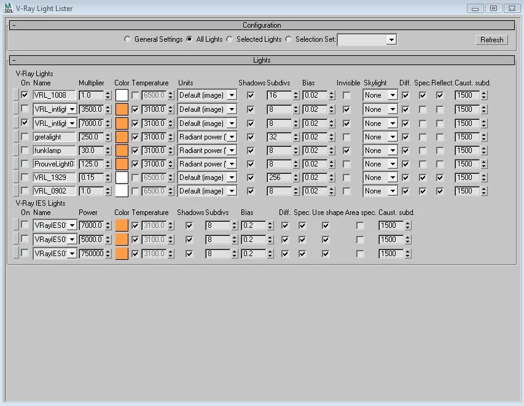Select the General Settings radio button

click(x=127, y=39)
